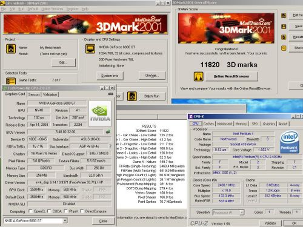Switch to the Memory tab in CPU-Z
The width and height of the screenshot is (303, 227).
(241, 123)
